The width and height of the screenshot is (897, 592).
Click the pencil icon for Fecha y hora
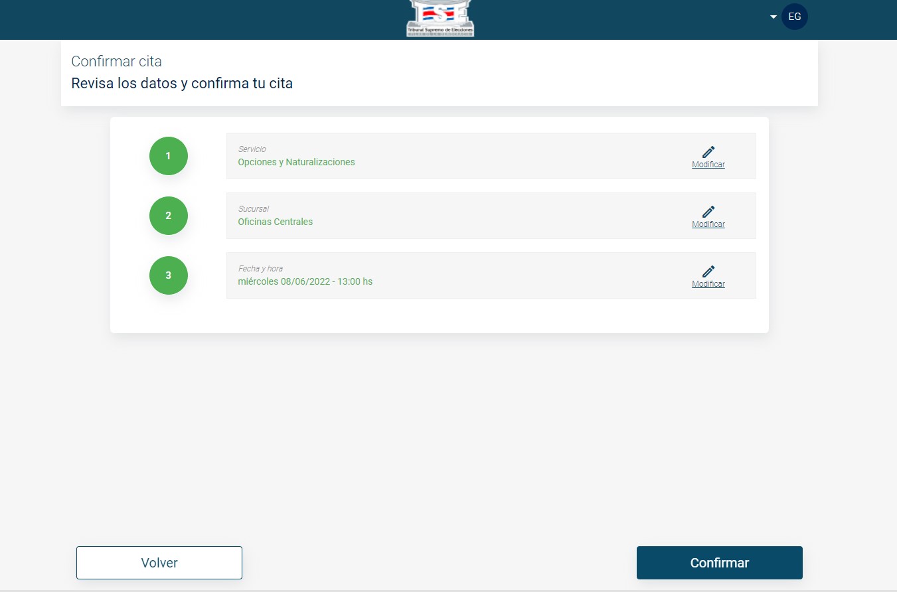pyautogui.click(x=708, y=271)
